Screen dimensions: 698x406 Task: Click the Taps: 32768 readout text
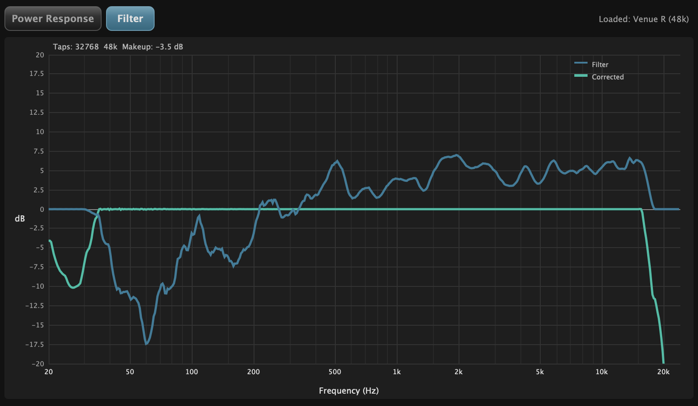pyautogui.click(x=76, y=47)
